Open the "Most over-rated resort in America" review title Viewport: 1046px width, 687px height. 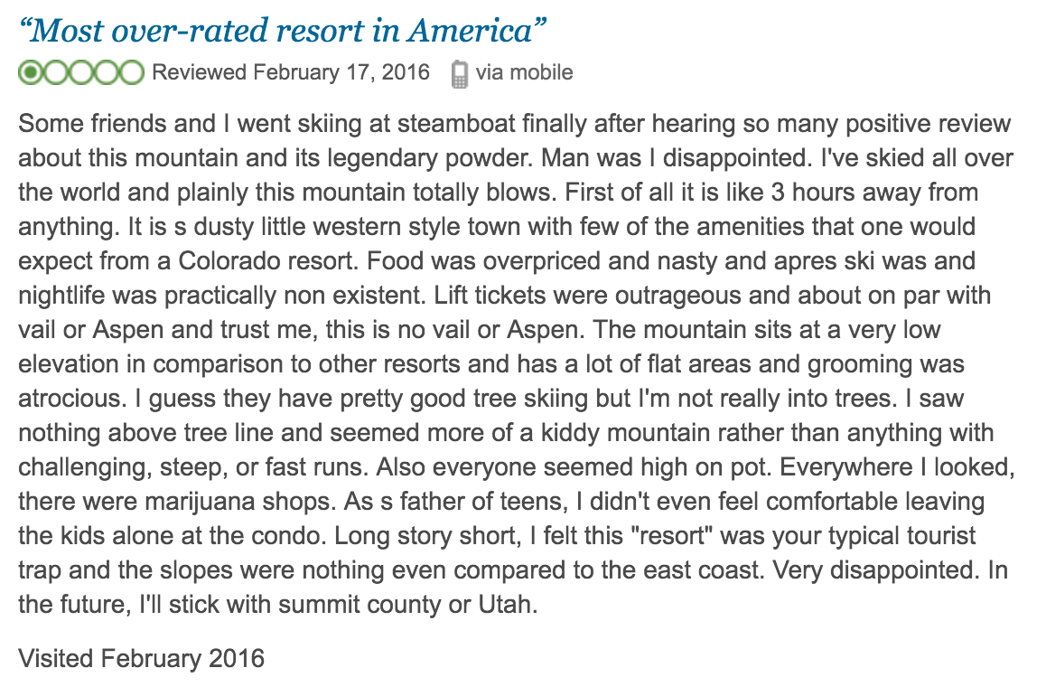click(x=283, y=31)
